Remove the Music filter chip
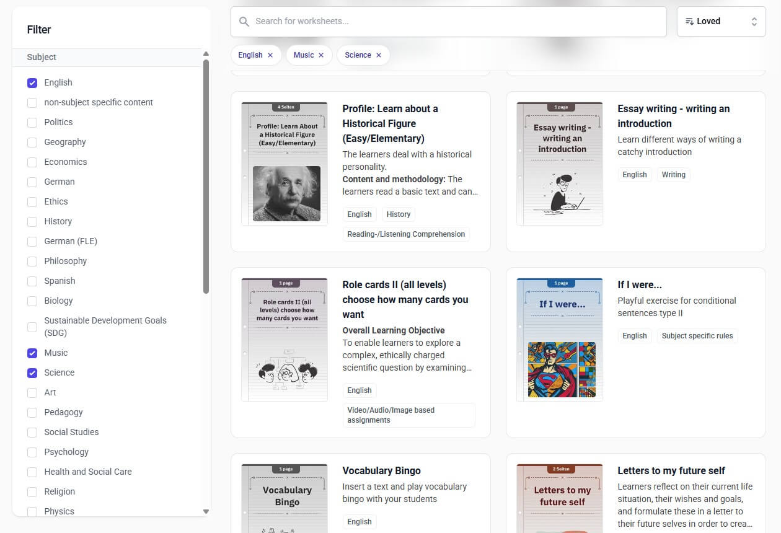Image resolution: width=781 pixels, height=533 pixels. pos(321,55)
